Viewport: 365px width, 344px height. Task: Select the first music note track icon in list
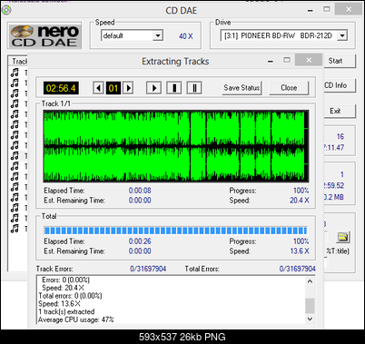coord(15,73)
